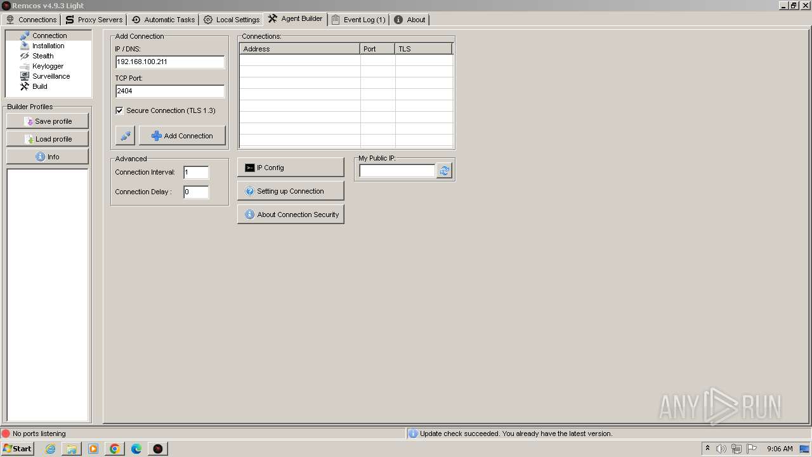This screenshot has width=812, height=457.
Task: Click the builder profiles Info button
Action: pyautogui.click(x=48, y=157)
